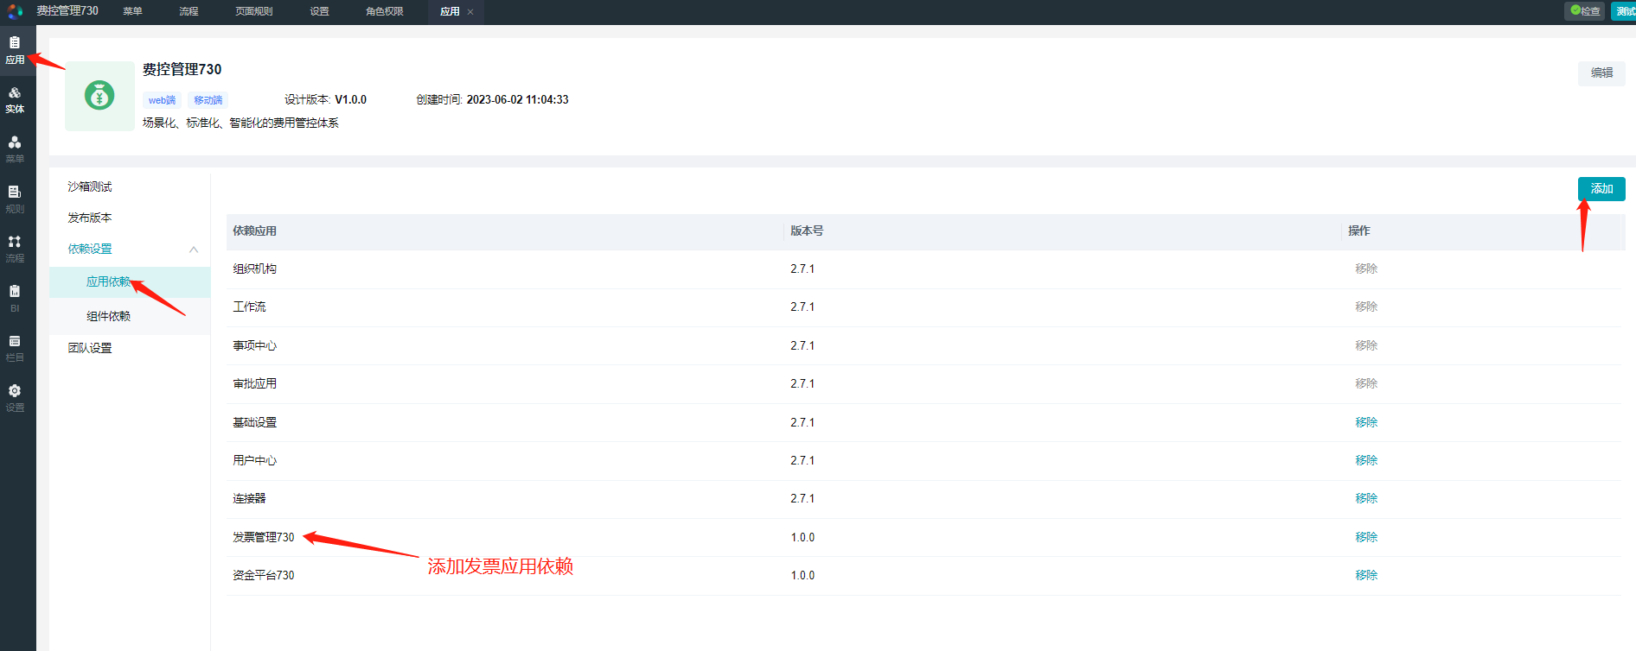Click the 检查 button at top right
Screen dimensions: 1636x651
pyautogui.click(x=1585, y=11)
